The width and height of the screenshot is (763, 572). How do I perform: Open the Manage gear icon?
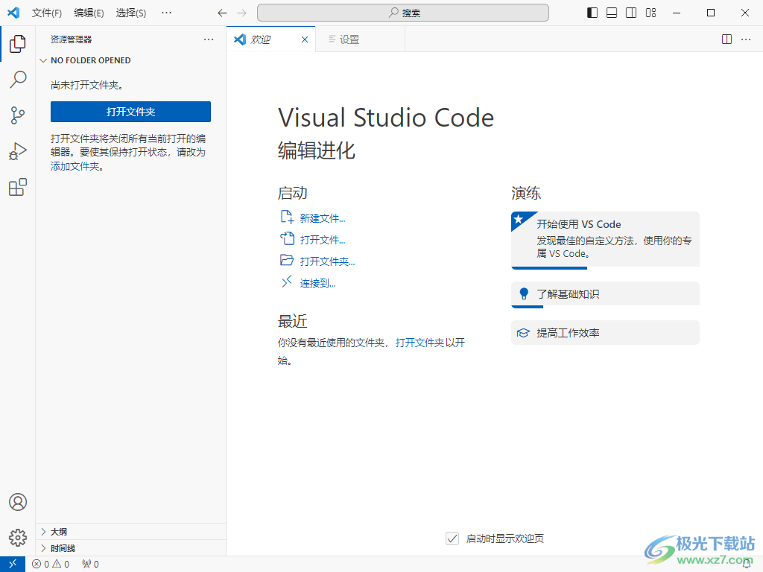[x=18, y=538]
